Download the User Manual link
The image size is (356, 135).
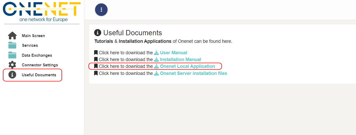point(174,53)
